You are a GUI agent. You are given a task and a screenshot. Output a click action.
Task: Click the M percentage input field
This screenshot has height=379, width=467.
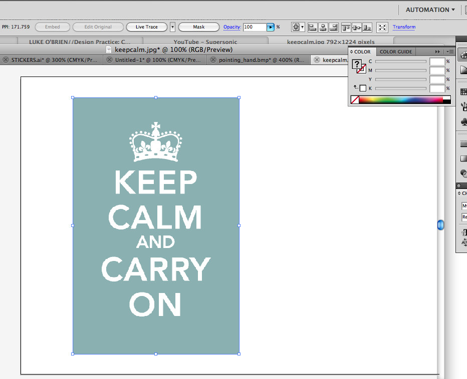tap(437, 70)
